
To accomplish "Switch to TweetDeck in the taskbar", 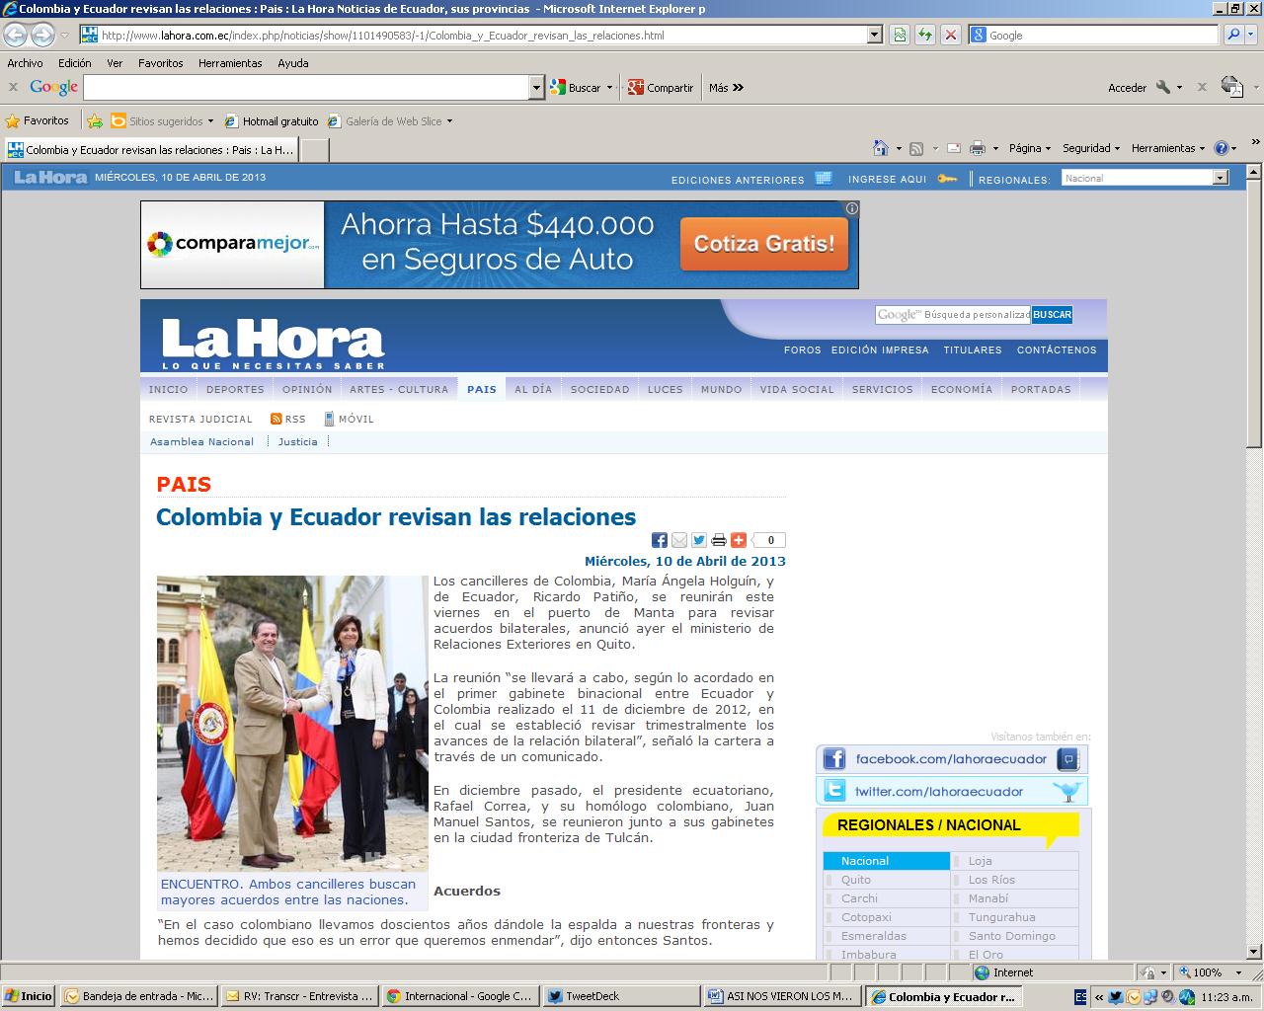I will [620, 996].
